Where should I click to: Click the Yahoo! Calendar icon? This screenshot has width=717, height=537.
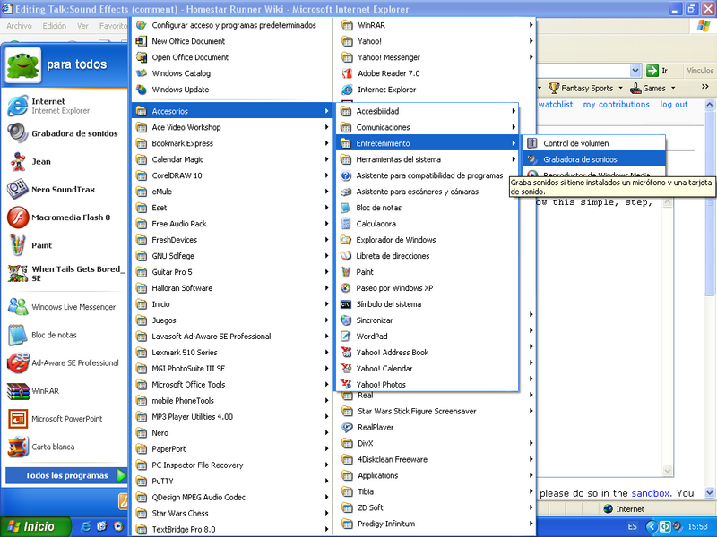coord(346,369)
